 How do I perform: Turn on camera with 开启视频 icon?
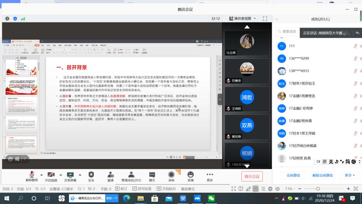pyautogui.click(x=51, y=174)
